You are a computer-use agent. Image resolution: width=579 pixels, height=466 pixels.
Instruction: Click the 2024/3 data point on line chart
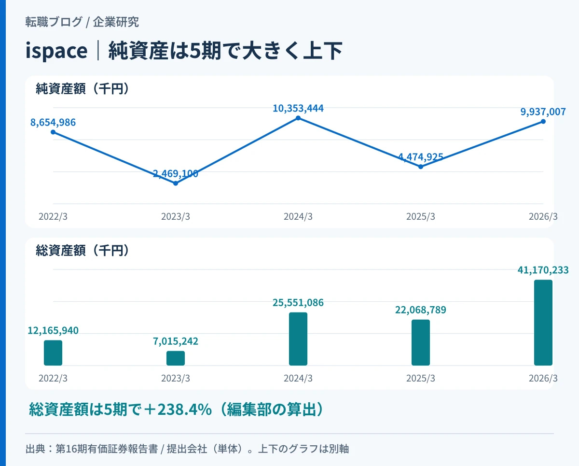point(298,118)
